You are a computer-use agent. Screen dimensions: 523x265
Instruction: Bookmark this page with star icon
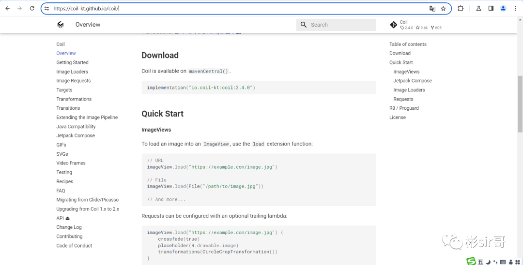pos(443,9)
